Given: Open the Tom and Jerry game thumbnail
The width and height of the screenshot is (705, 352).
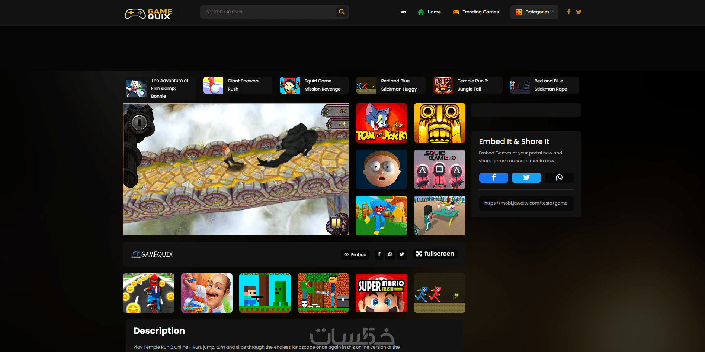Looking at the screenshot, I should pyautogui.click(x=381, y=123).
